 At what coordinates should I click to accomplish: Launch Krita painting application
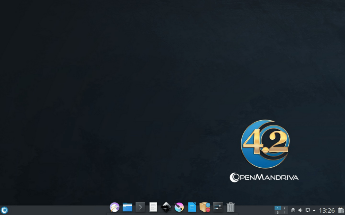coord(179,207)
